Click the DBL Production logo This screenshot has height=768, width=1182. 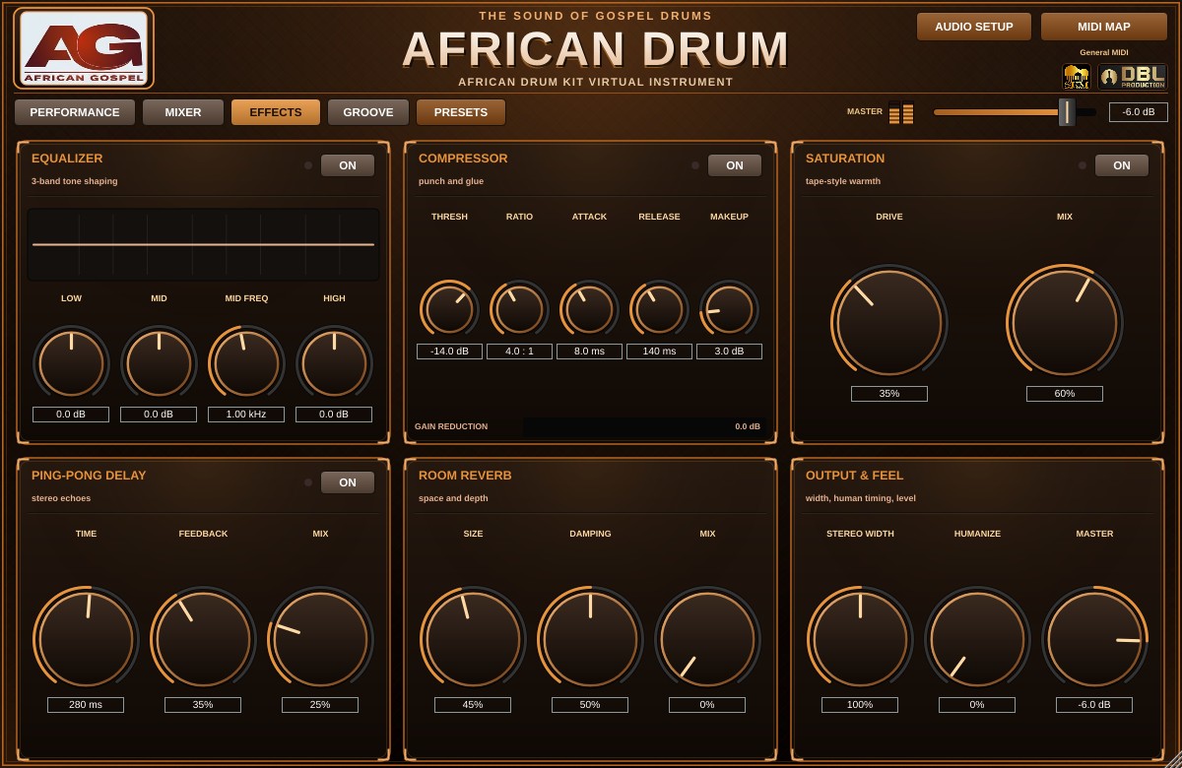pyautogui.click(x=1133, y=77)
